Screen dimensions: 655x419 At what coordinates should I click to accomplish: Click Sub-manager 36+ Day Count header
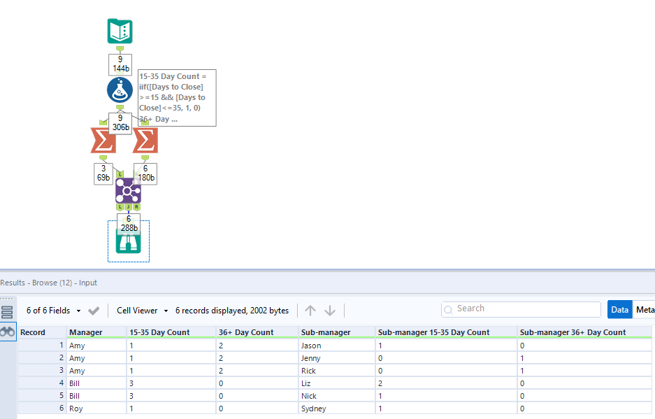[584, 332]
